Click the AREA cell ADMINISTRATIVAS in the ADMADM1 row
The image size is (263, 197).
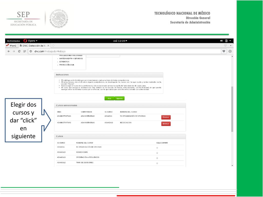click(x=64, y=116)
